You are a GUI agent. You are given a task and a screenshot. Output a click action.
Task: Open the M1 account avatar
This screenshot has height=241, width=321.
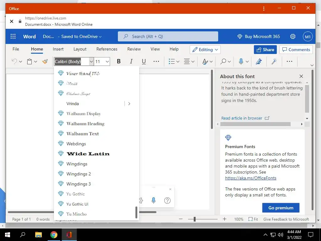click(x=308, y=36)
